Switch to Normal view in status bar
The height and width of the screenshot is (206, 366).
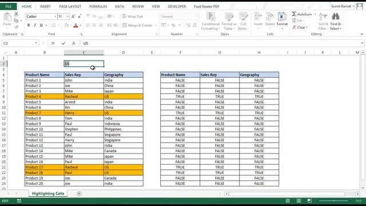[x=288, y=201]
